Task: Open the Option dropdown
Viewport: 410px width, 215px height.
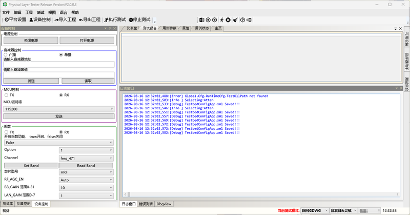Action: pos(86,150)
